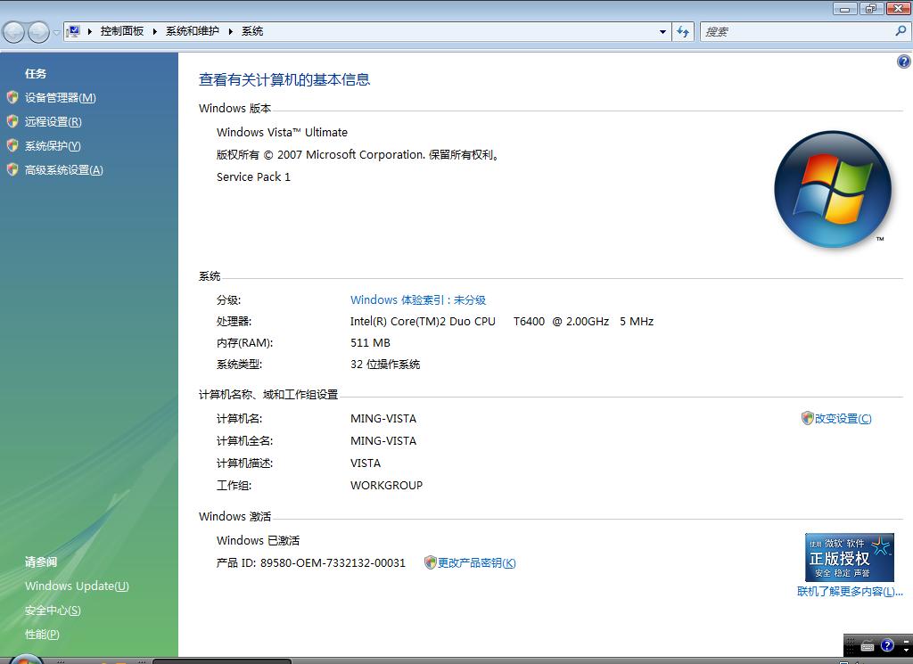Viewport: 913px width, 664px height.
Task: Click the shield icon beside 系统保护(V)
Action: click(x=12, y=145)
